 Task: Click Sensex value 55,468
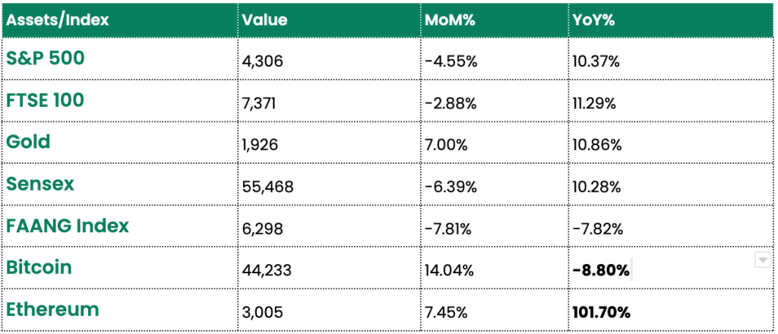click(x=268, y=187)
